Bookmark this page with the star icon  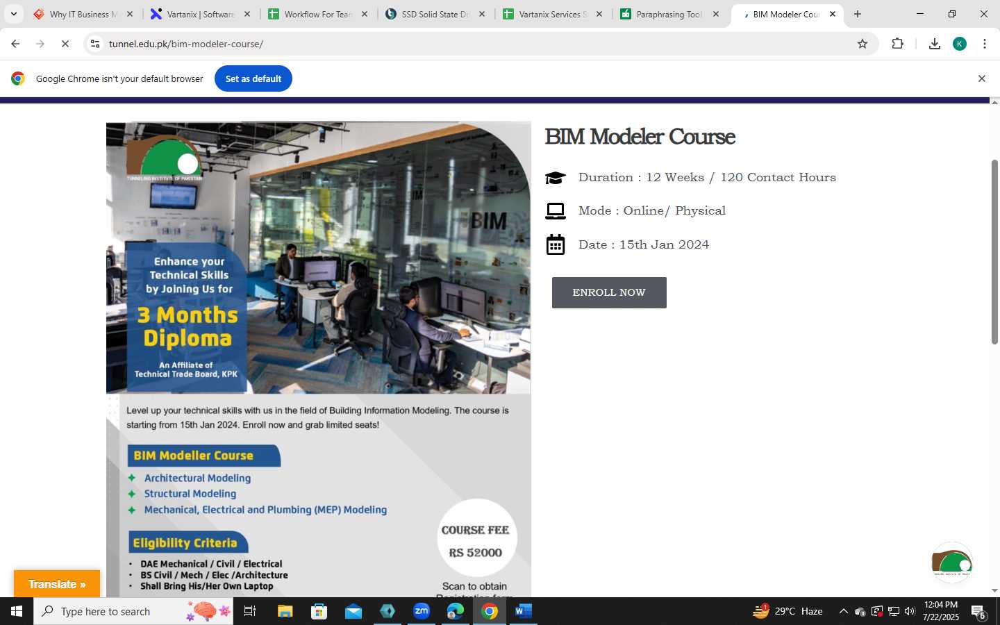pos(862,44)
